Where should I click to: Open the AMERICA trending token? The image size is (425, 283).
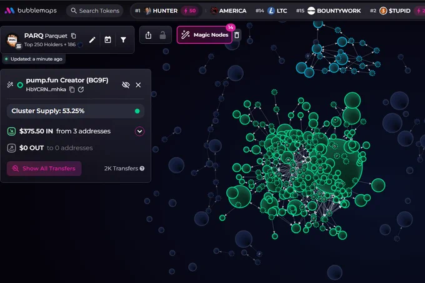point(229,11)
